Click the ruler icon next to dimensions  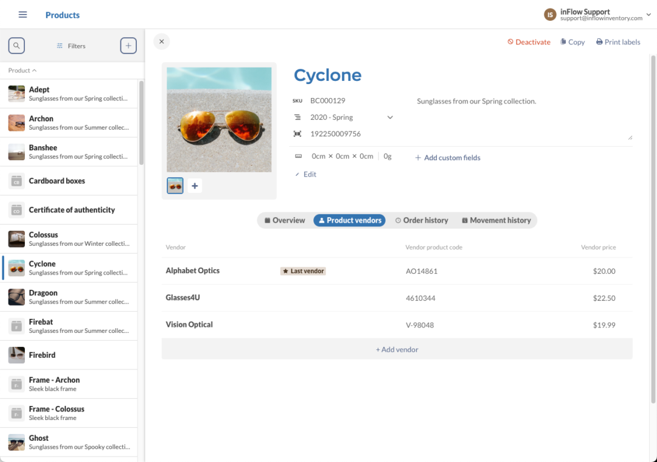298,156
